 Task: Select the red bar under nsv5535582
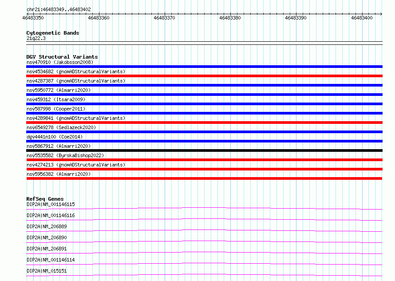coord(204,160)
